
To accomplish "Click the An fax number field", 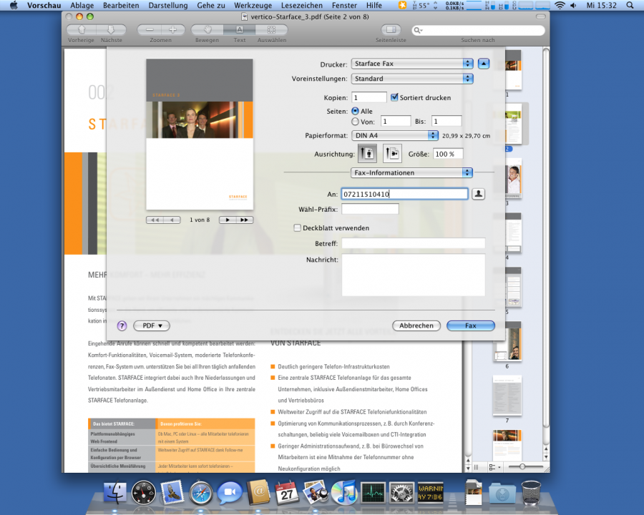I will coord(404,194).
